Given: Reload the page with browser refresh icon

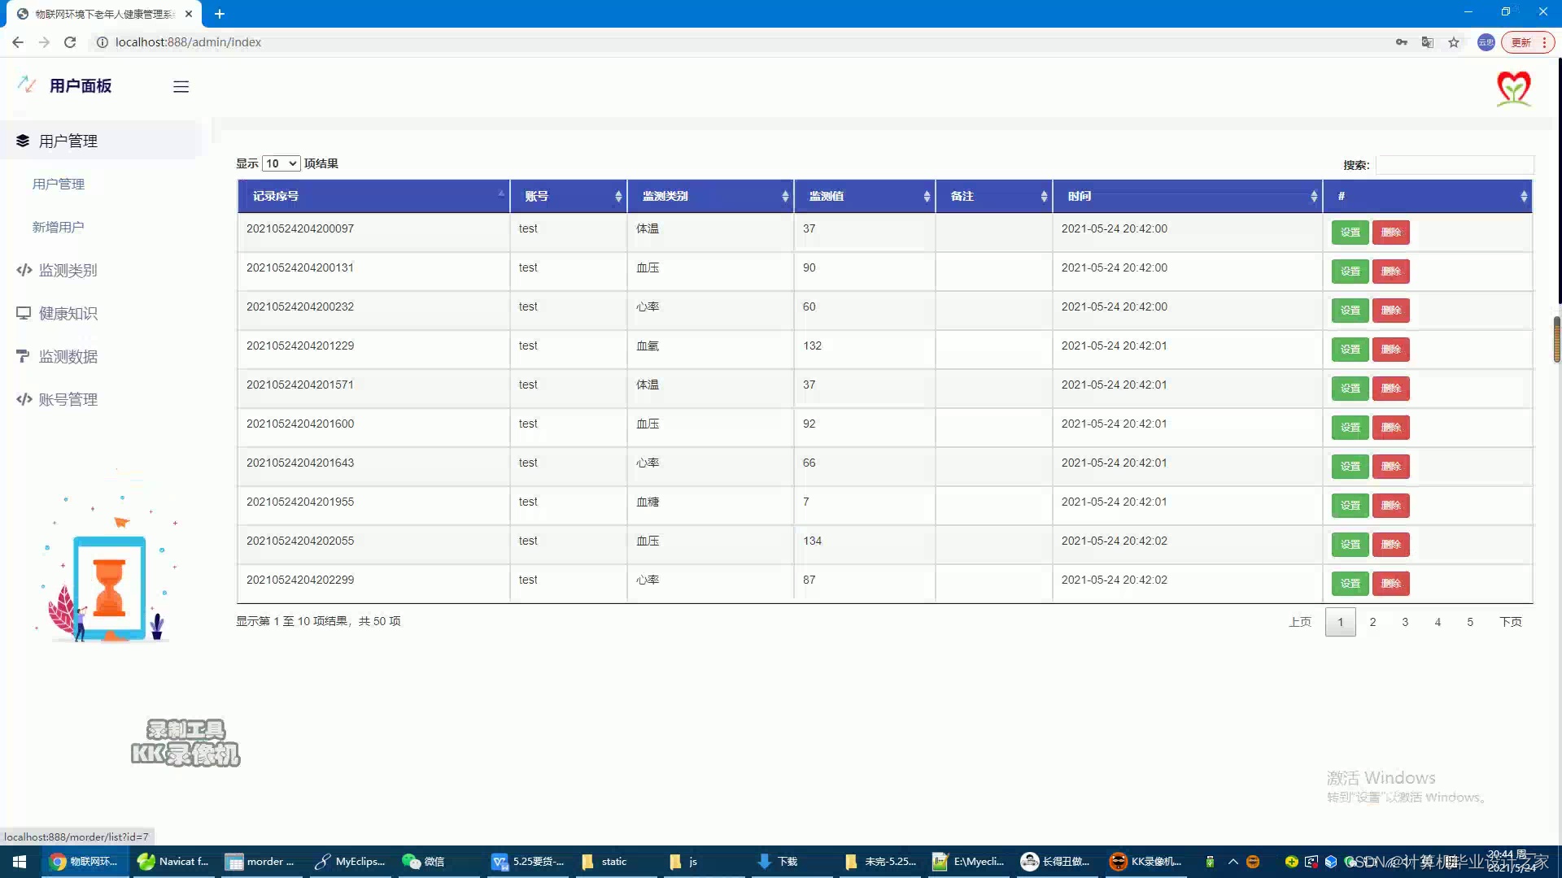Looking at the screenshot, I should 70,42.
